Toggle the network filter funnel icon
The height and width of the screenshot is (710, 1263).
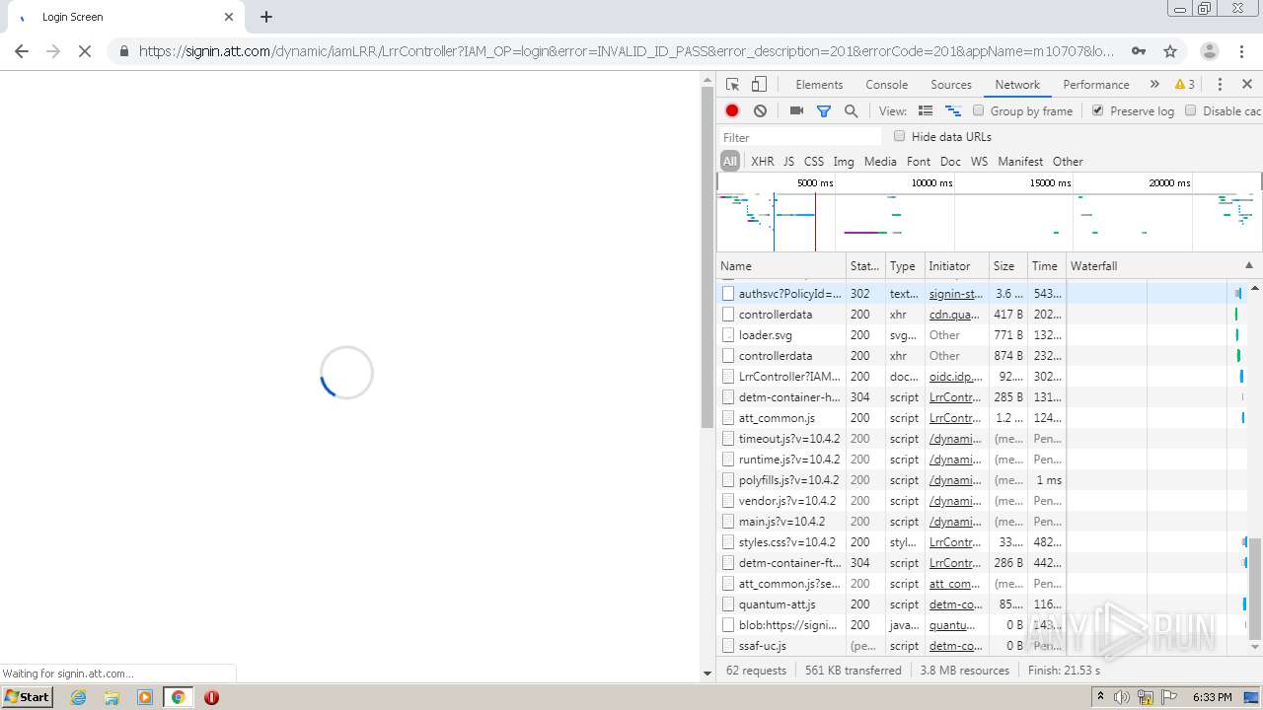(x=824, y=111)
